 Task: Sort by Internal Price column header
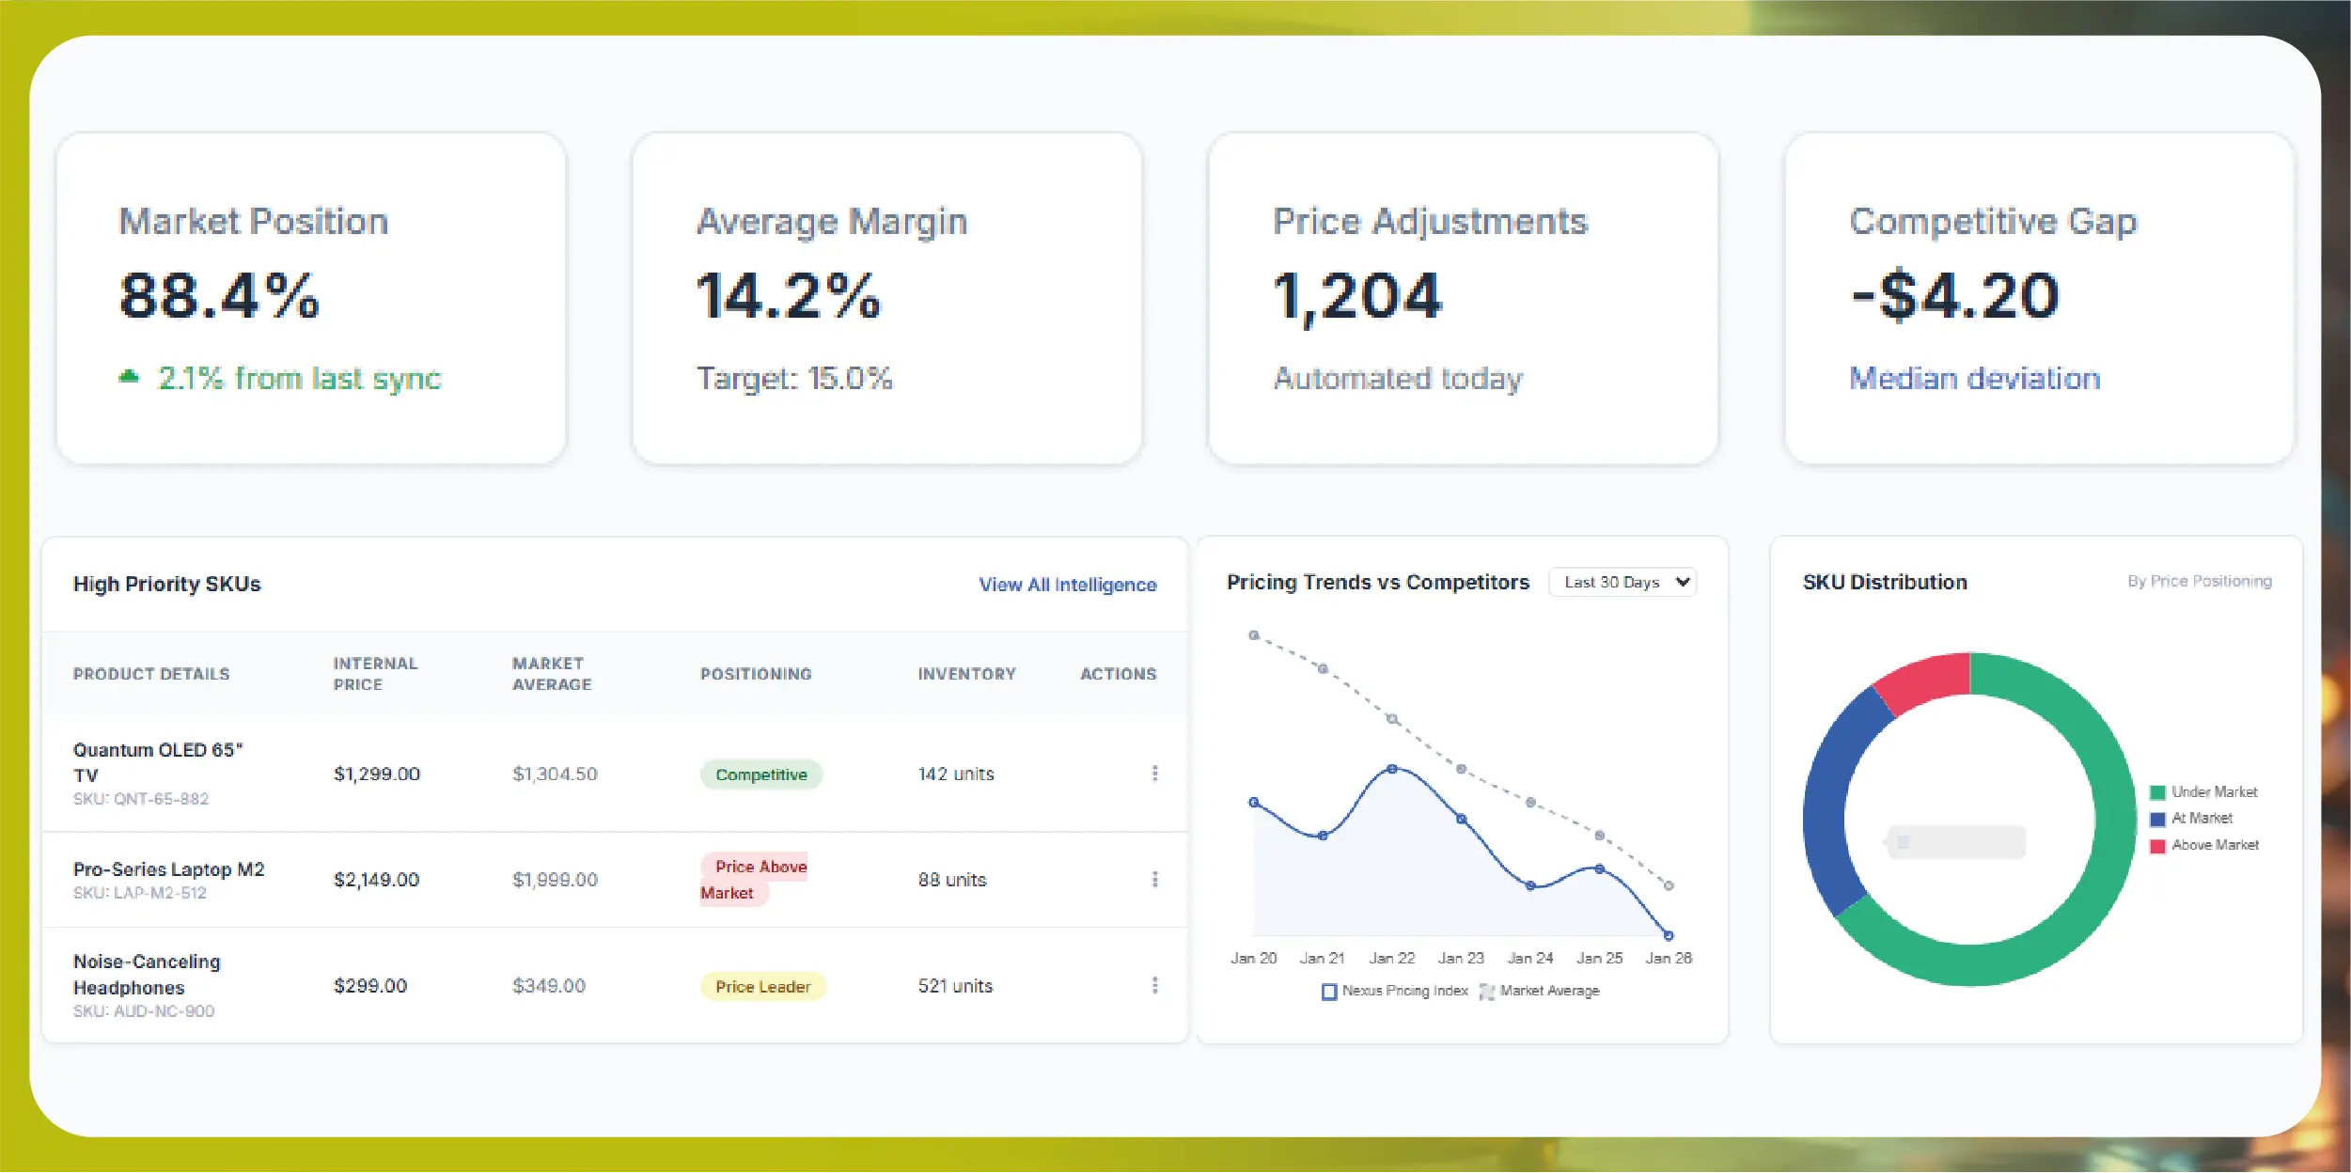(375, 674)
